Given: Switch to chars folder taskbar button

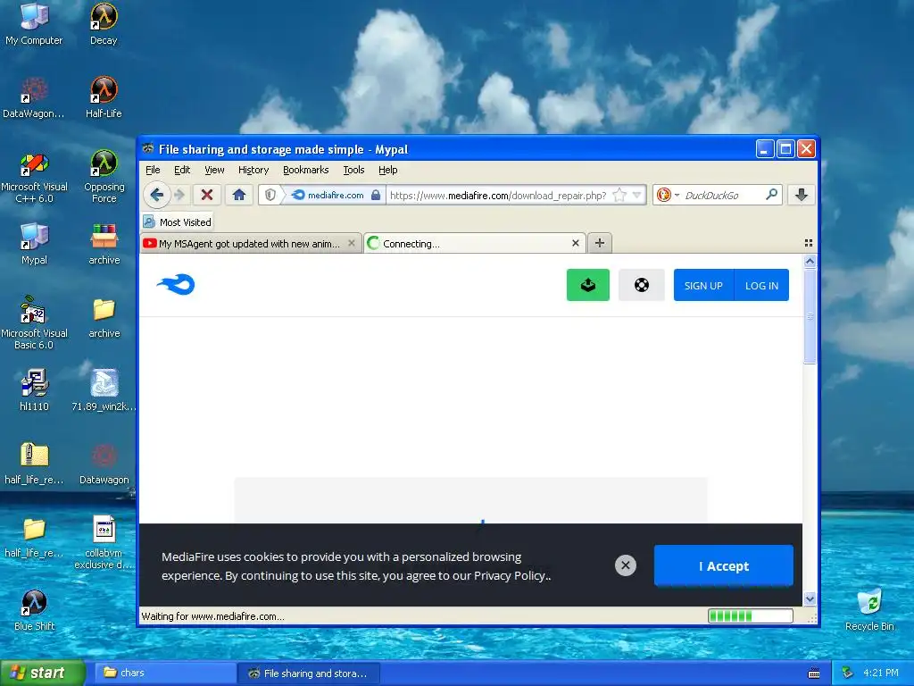Looking at the screenshot, I should click(166, 673).
